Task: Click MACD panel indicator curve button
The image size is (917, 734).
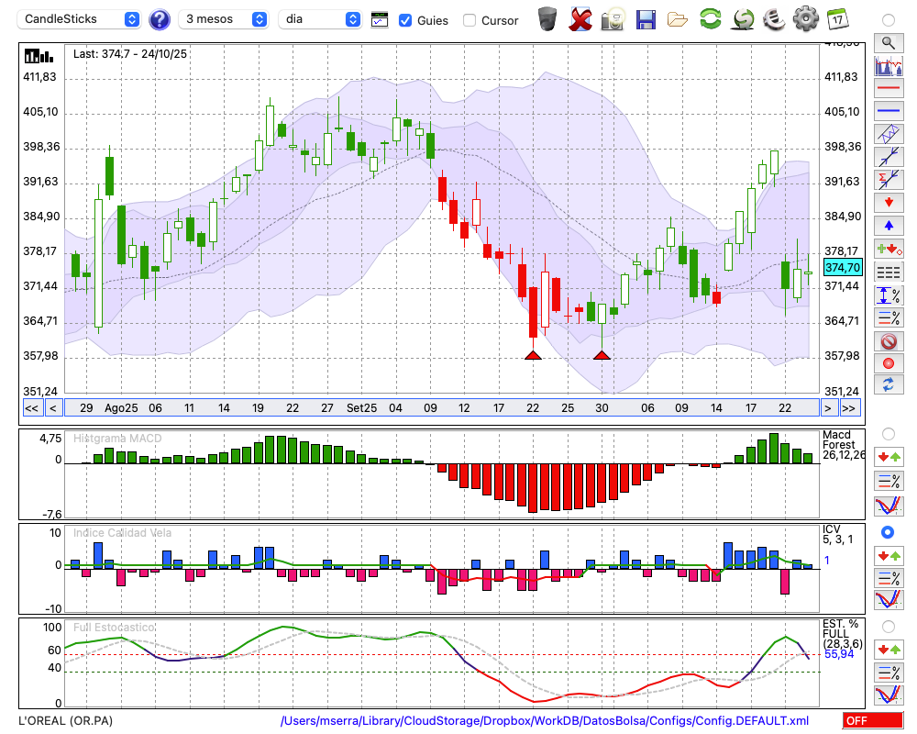Action: tap(889, 506)
